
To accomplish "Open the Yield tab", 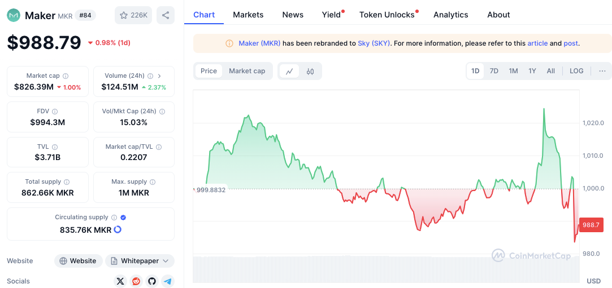I will click(331, 15).
